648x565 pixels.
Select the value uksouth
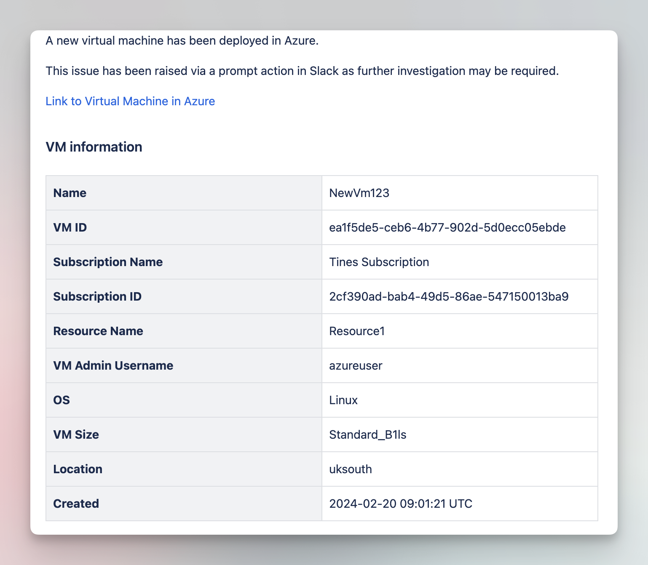coord(351,469)
